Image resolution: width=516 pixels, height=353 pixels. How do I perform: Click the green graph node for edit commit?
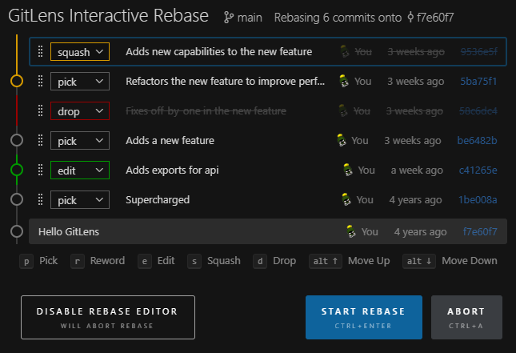(x=17, y=170)
